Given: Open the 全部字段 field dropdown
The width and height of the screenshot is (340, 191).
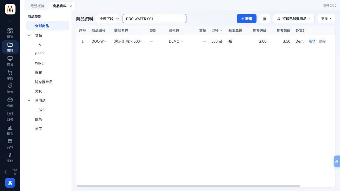Looking at the screenshot, I should pos(108,19).
